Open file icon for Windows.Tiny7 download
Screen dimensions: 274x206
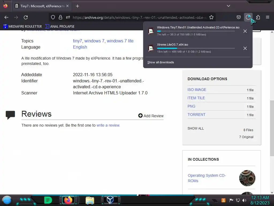click(x=151, y=31)
